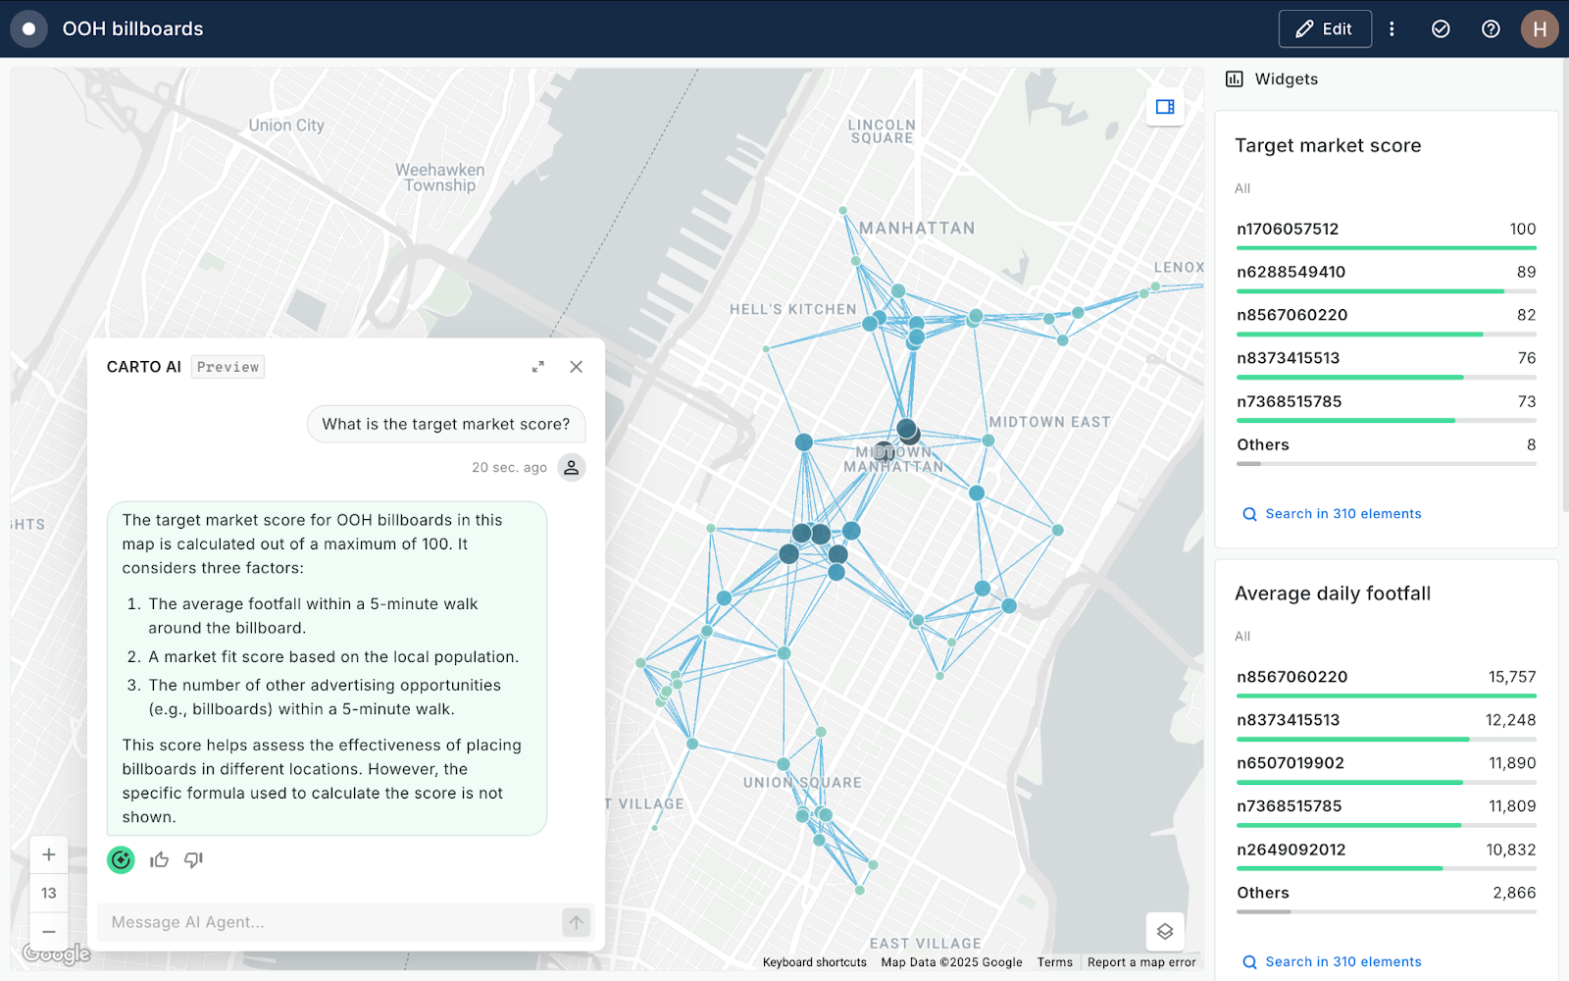The width and height of the screenshot is (1569, 981).
Task: Open the basemap layers icon on the map
Action: (1165, 931)
